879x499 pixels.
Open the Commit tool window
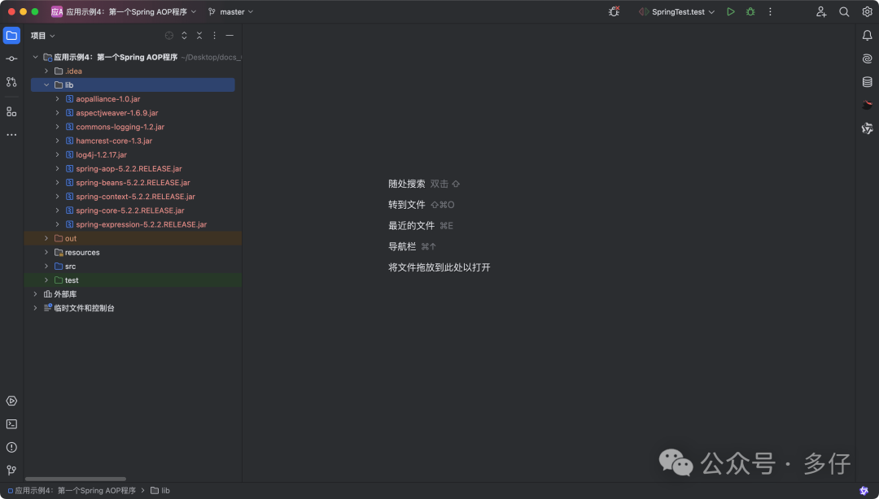11,59
